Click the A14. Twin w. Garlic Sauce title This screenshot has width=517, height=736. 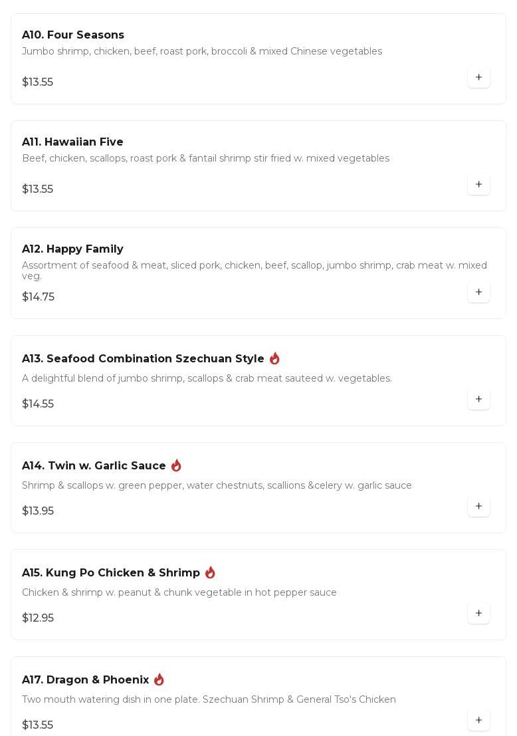point(94,465)
